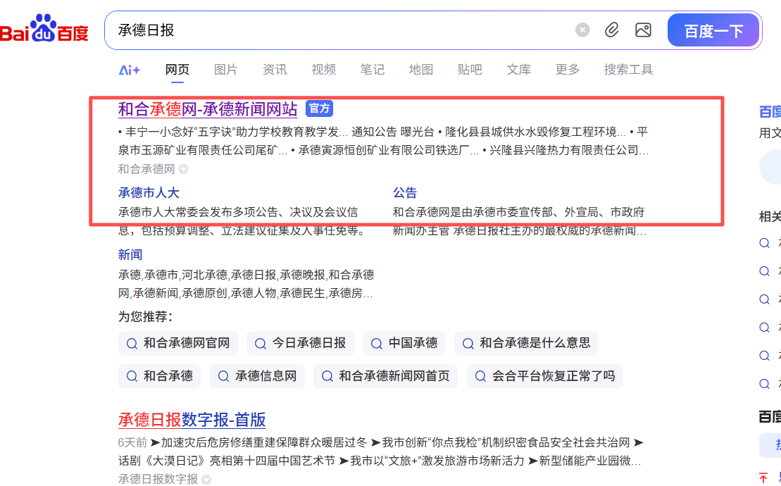
Task: Click the 官方 badge on first result
Action: pos(319,108)
